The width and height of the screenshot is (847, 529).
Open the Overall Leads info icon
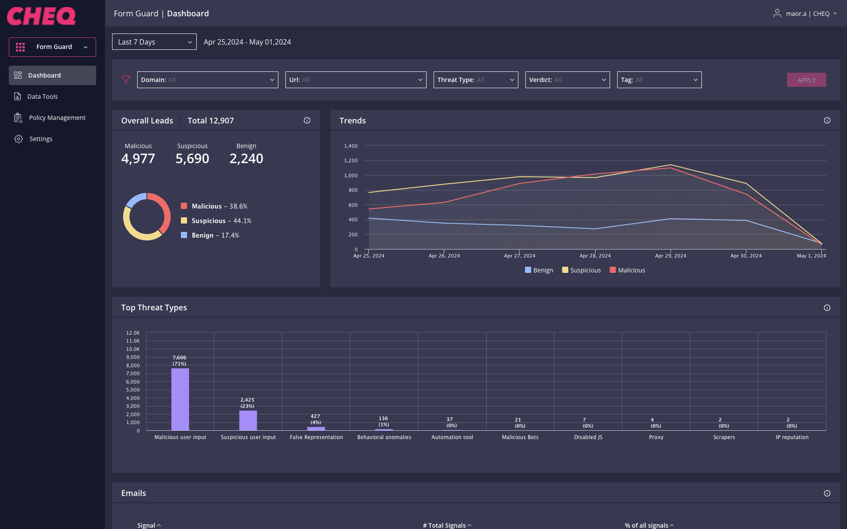[307, 120]
